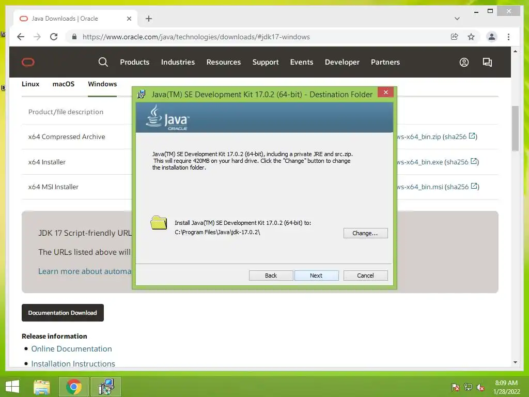The height and width of the screenshot is (397, 529).
Task: Open Action Center flag in system tray
Action: [x=455, y=387]
